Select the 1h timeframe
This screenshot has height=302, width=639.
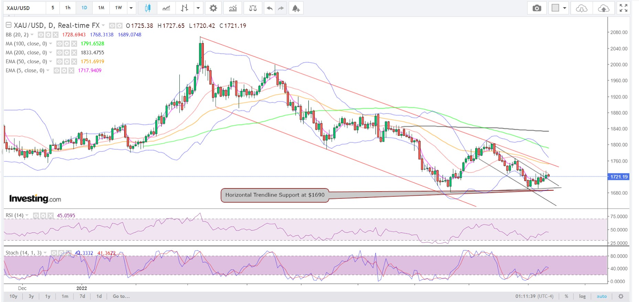pyautogui.click(x=68, y=8)
